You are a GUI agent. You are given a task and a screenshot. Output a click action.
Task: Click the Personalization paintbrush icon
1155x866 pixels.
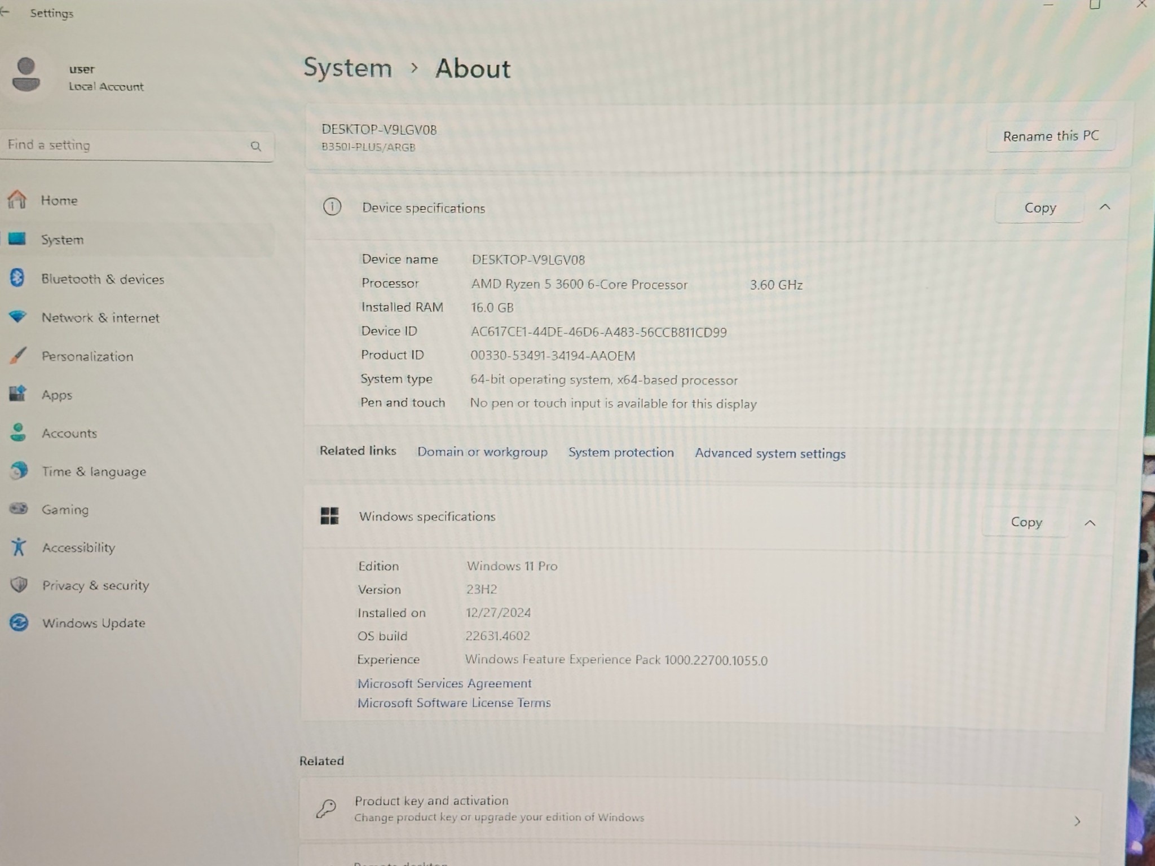[x=17, y=355]
